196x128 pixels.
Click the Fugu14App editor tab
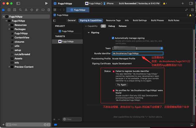point(78,10)
